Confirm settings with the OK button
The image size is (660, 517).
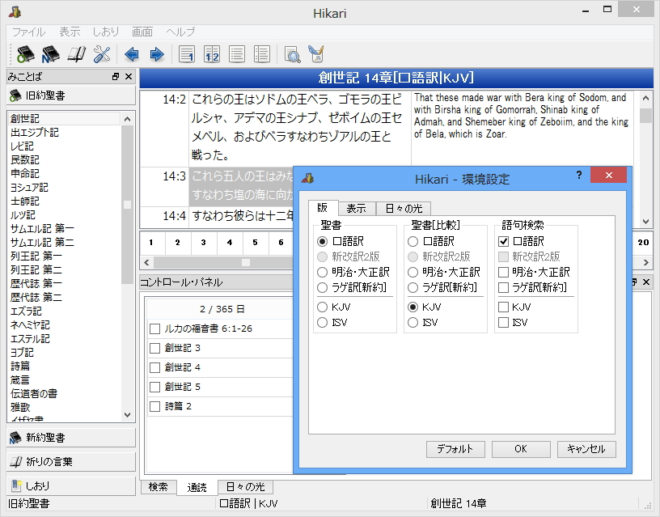(521, 449)
